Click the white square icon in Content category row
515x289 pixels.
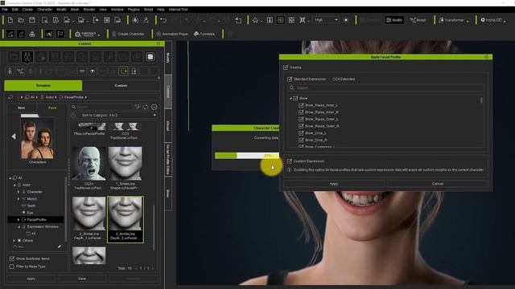[x=150, y=57]
